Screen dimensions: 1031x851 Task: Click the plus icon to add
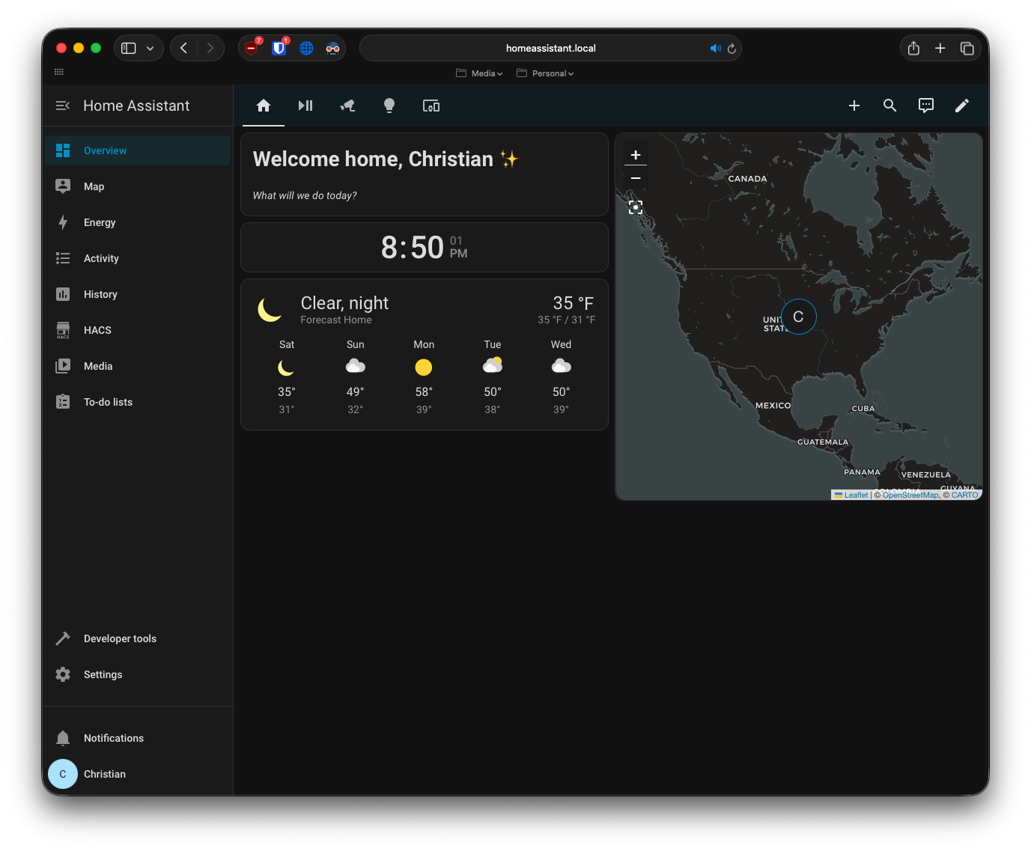coord(854,106)
